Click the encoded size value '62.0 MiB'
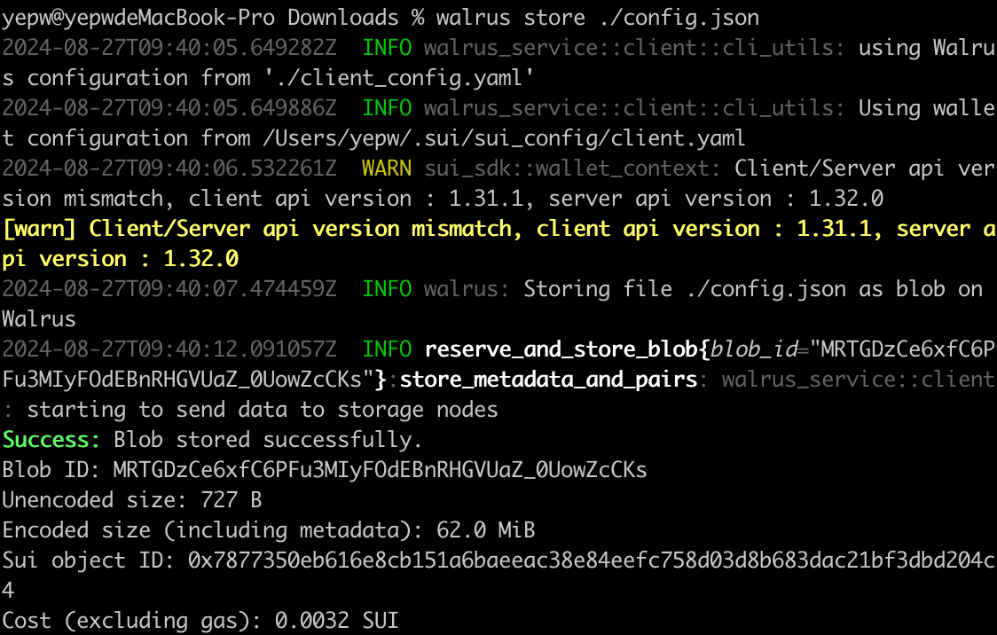Screen dimensions: 997x635 (x=486, y=530)
